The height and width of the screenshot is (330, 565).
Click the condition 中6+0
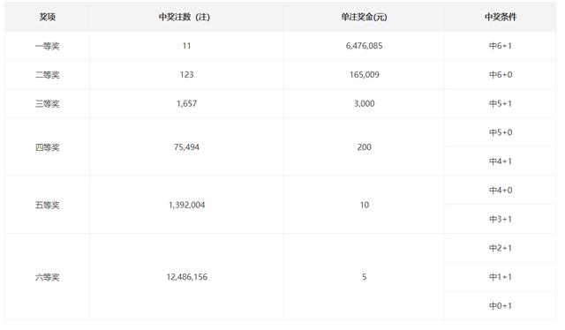click(501, 75)
